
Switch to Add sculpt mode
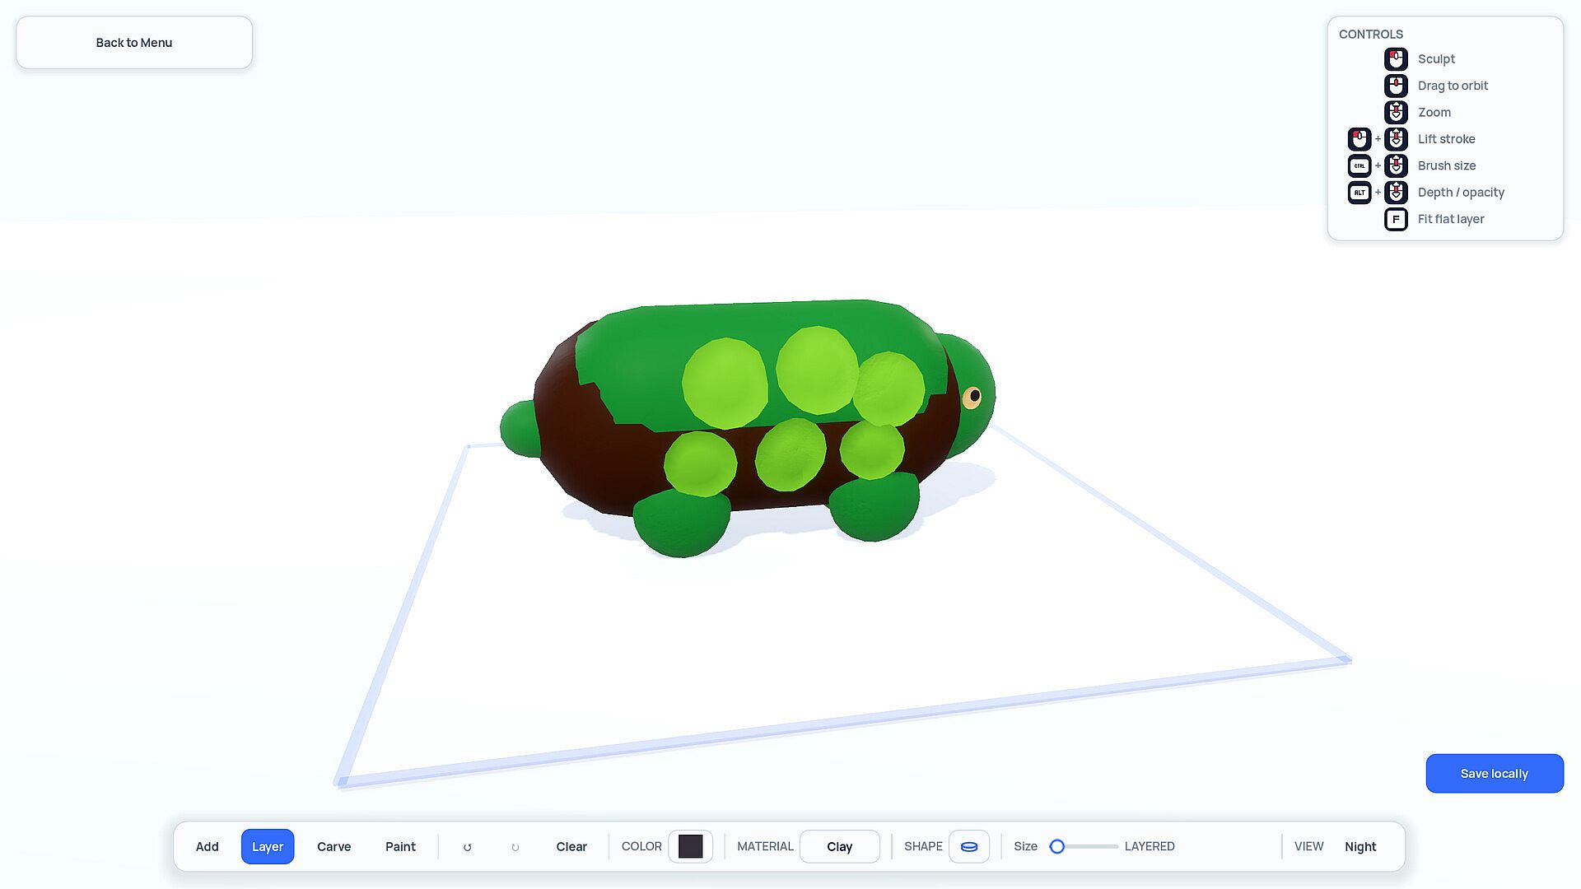coord(208,846)
